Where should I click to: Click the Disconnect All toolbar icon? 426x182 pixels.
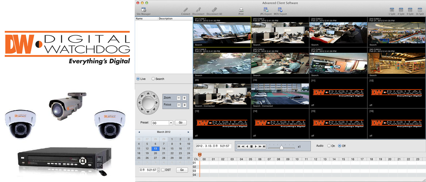click(214, 10)
